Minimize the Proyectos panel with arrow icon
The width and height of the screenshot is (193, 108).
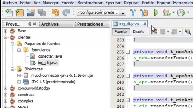click(30, 24)
